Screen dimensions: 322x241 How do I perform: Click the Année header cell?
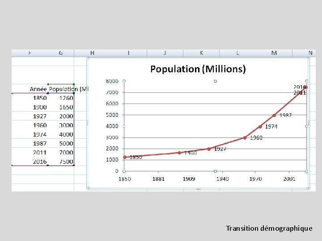point(30,89)
